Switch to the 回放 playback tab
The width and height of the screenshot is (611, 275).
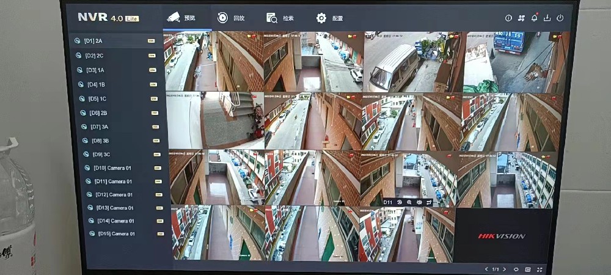click(231, 18)
